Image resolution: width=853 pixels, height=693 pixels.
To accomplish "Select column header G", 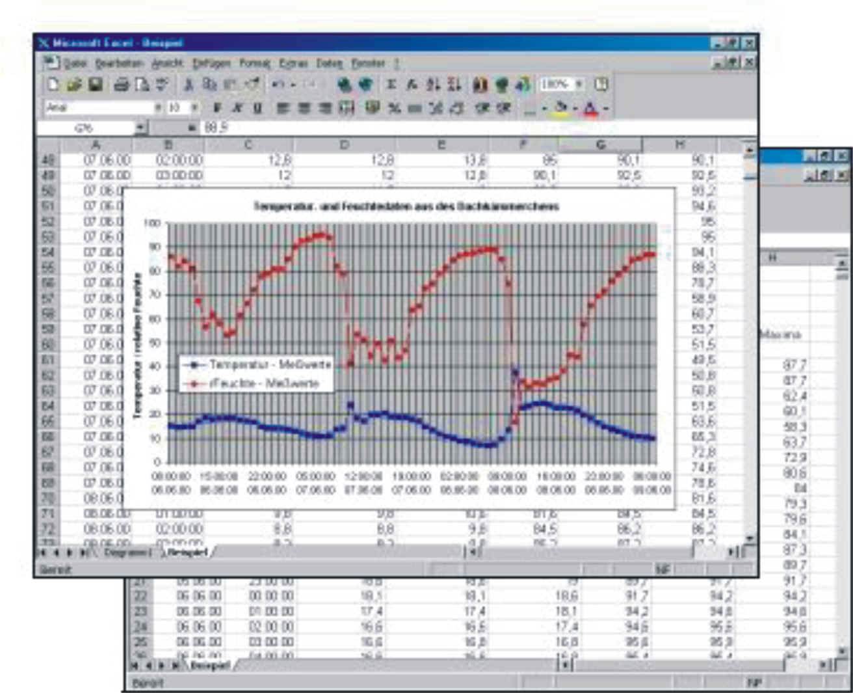I will point(600,144).
